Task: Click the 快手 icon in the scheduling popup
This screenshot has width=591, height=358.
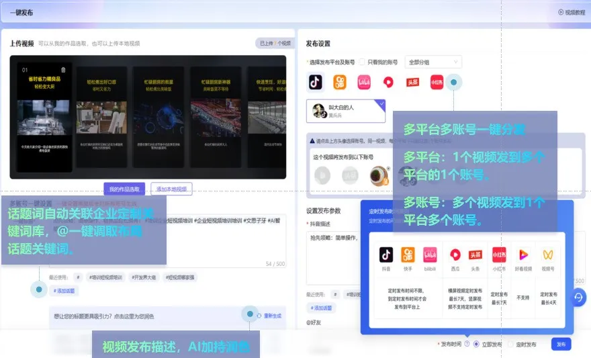Action: (x=408, y=255)
